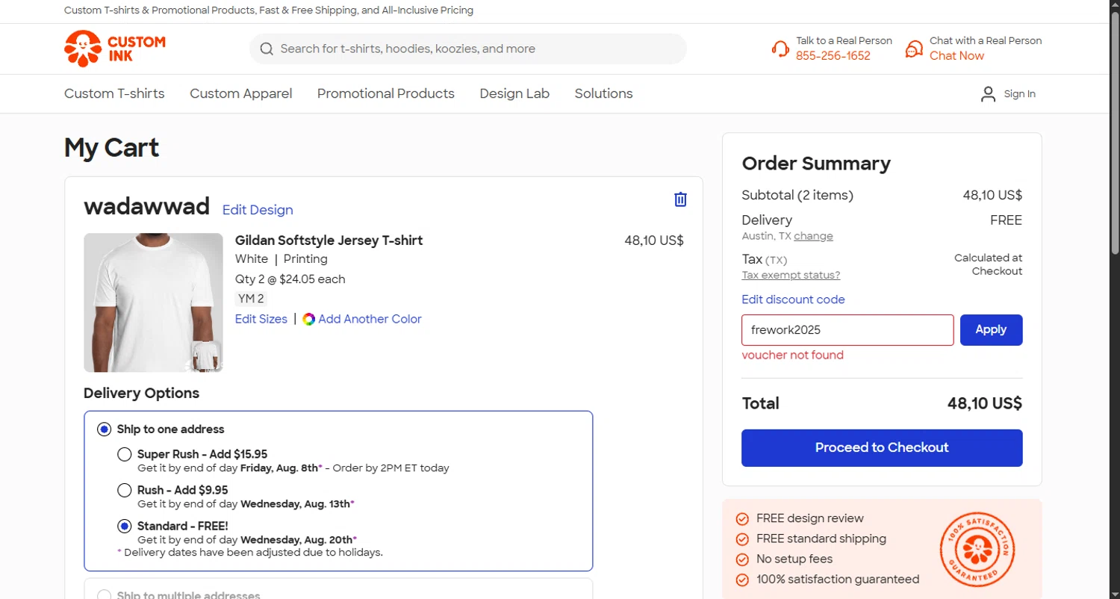Choose Super Rush delivery option

pyautogui.click(x=125, y=454)
